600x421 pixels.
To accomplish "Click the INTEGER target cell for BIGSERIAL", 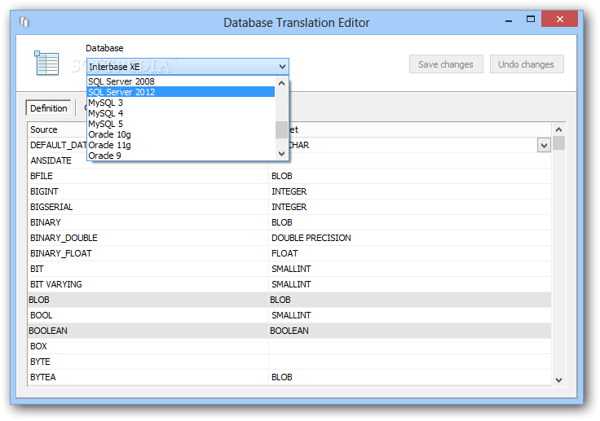I will [410, 207].
